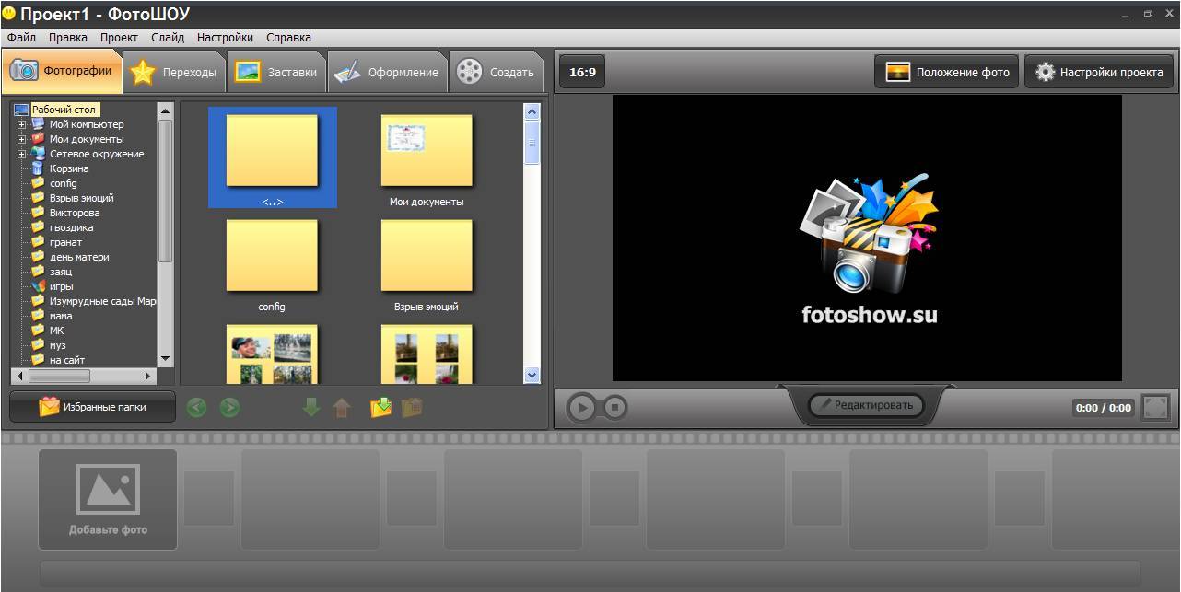Select the мама folder in the tree
This screenshot has height=592, width=1181.
(x=61, y=316)
